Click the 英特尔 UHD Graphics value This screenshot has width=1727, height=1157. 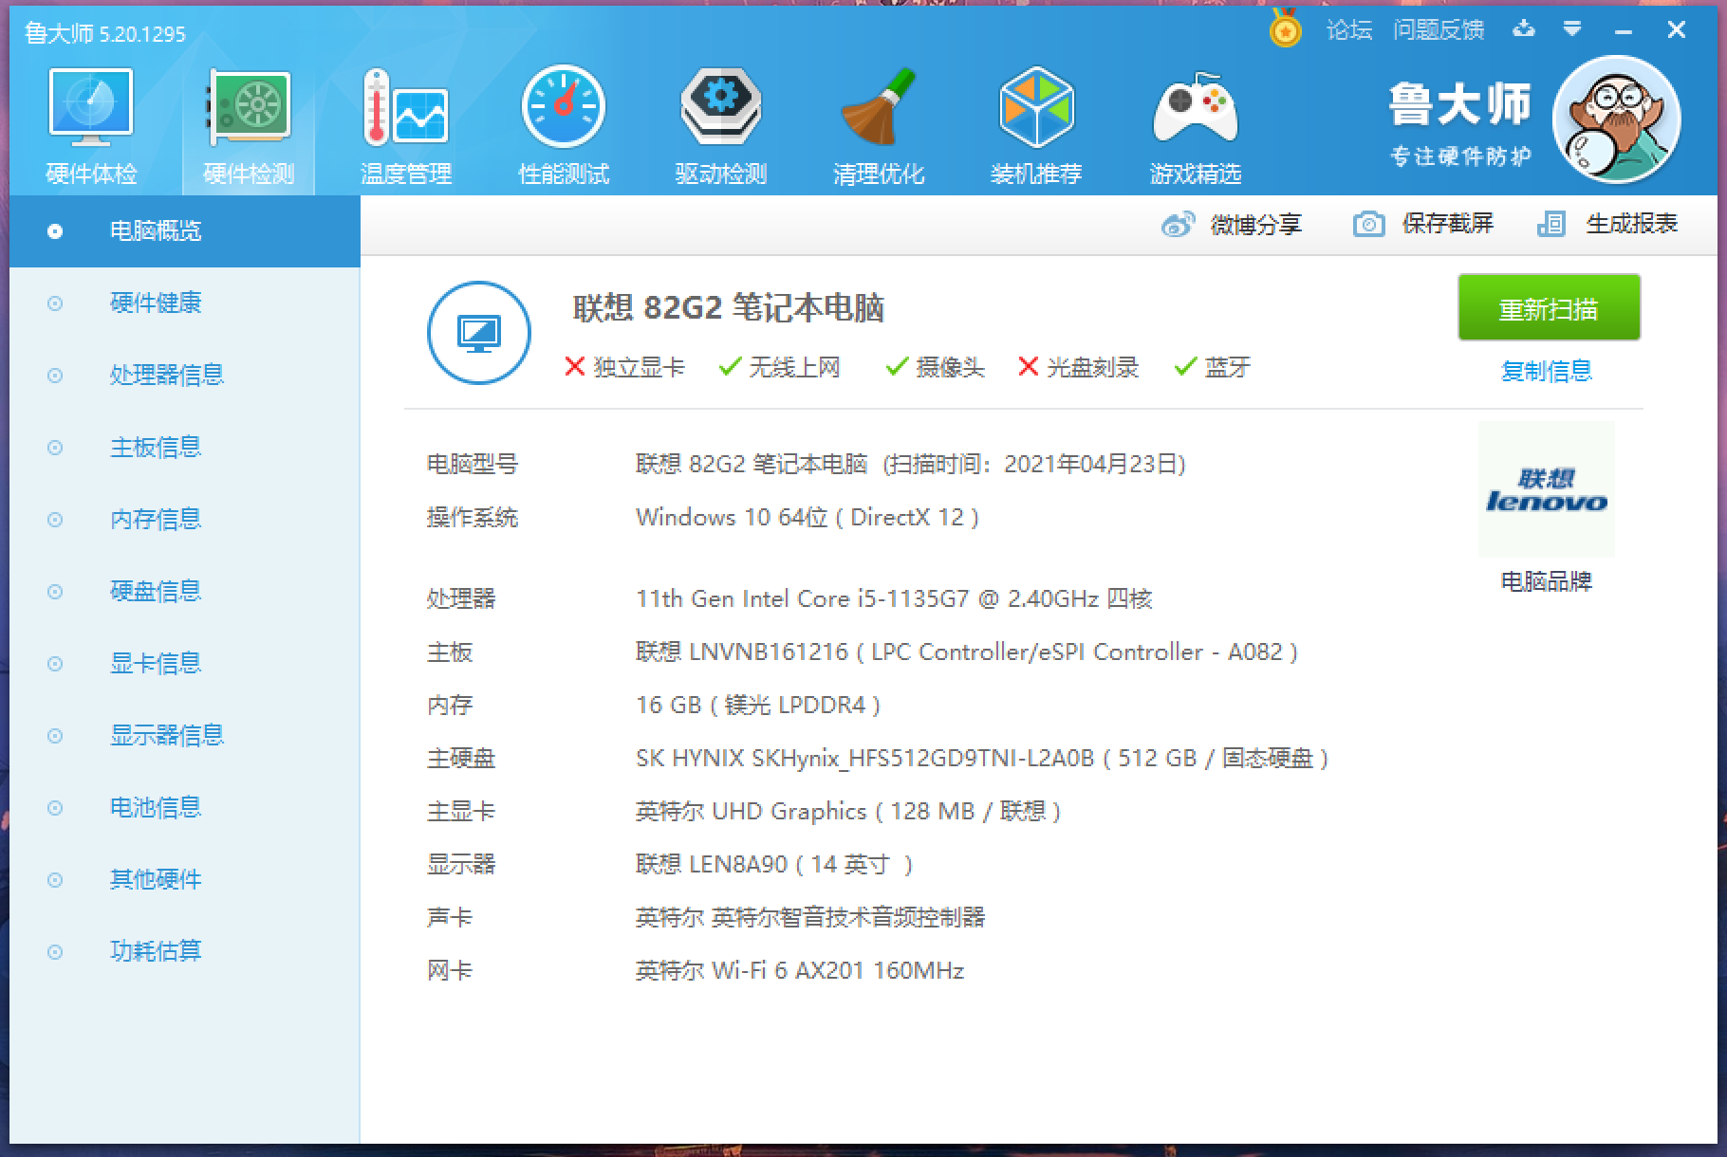pyautogui.click(x=848, y=812)
